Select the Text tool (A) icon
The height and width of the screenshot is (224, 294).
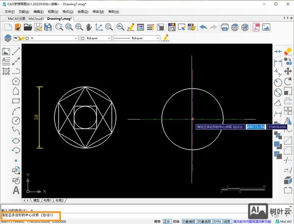click(x=16, y=190)
